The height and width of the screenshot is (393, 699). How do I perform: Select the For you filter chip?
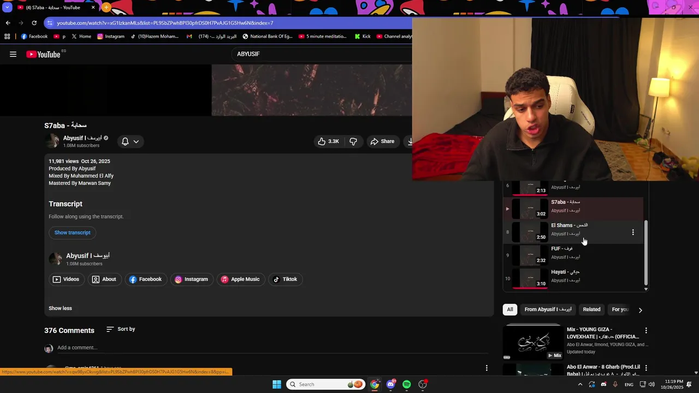(620, 309)
